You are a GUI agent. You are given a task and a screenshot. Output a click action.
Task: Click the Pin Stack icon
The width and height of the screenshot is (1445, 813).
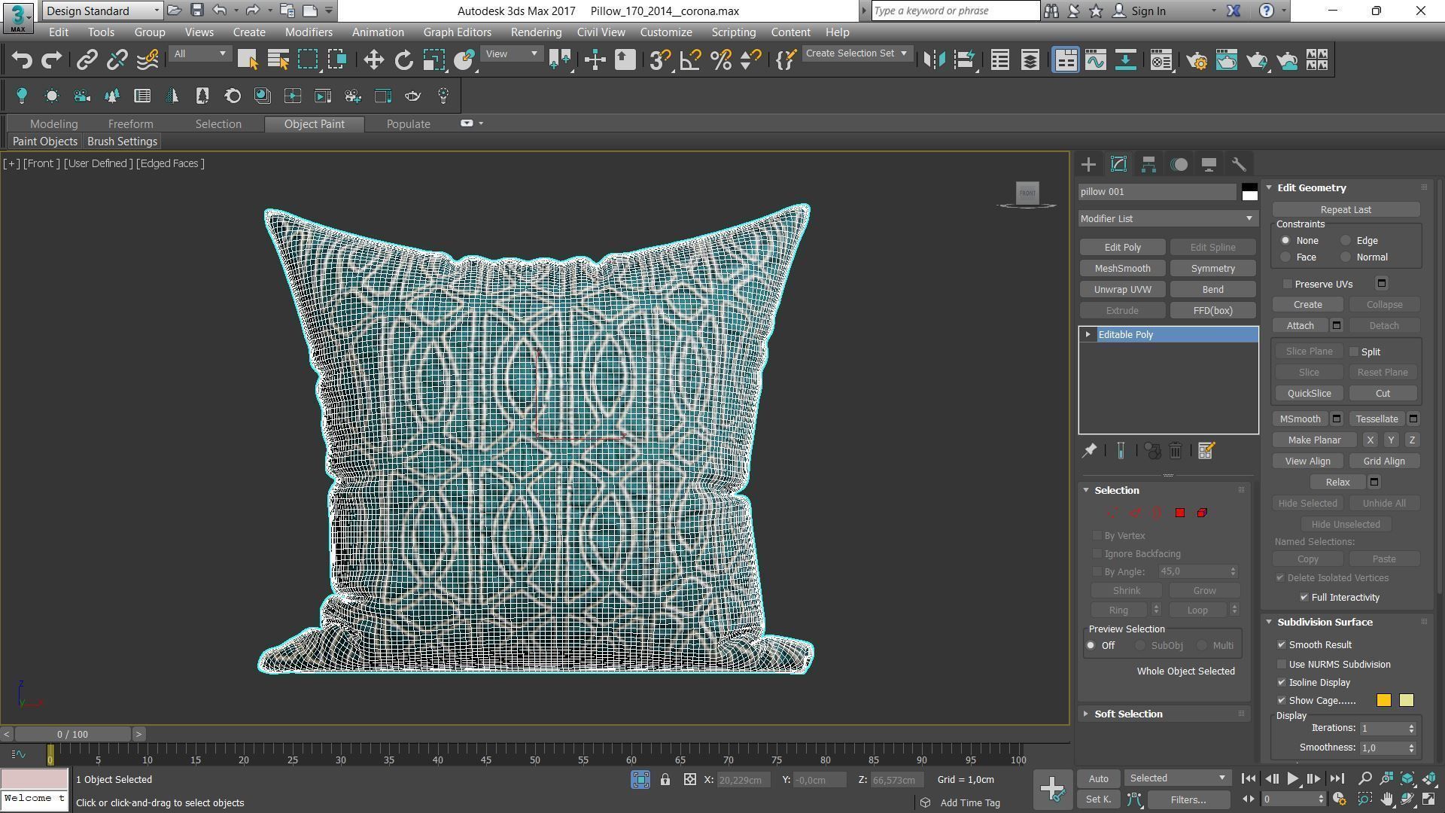pyautogui.click(x=1089, y=451)
